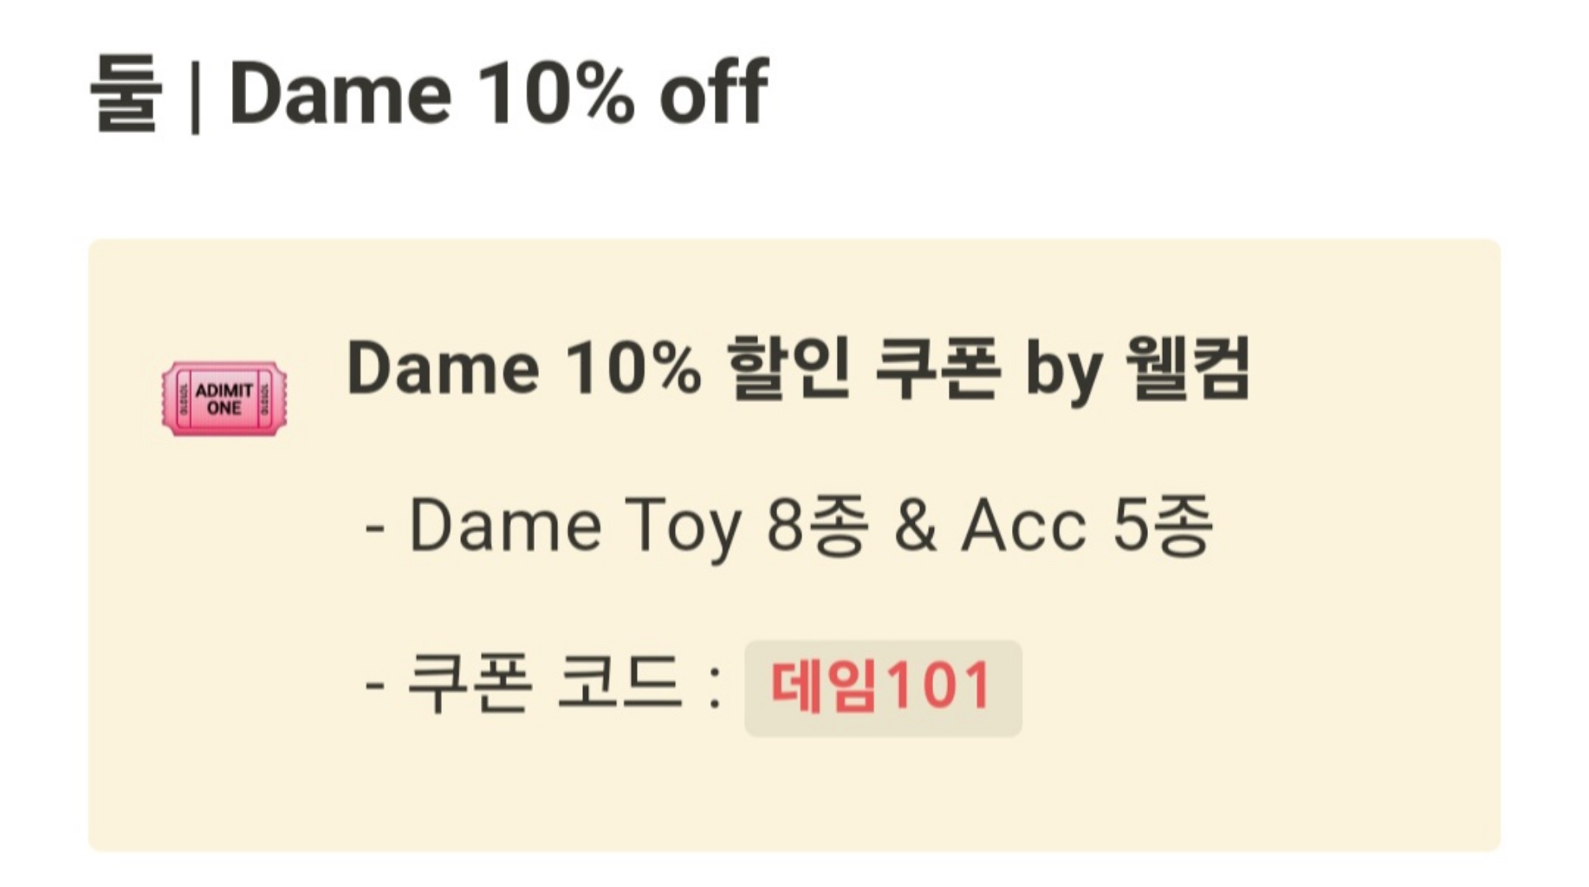The image size is (1589, 887).
Task: Click the word '쿠폰' in the bold title
Action: (937, 370)
